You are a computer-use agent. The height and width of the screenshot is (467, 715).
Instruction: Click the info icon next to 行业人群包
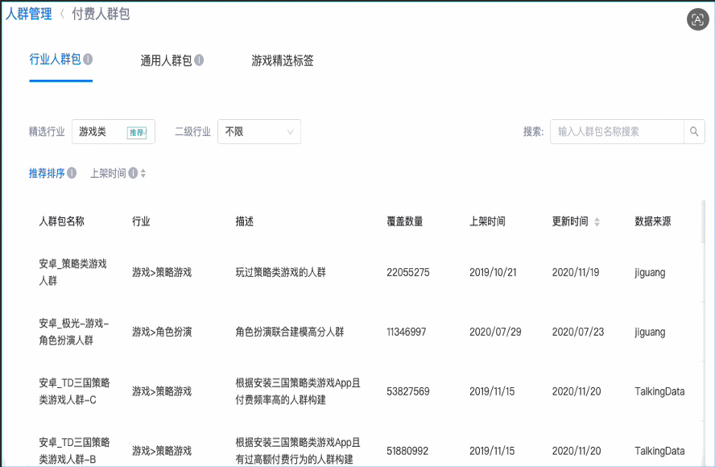(87, 58)
